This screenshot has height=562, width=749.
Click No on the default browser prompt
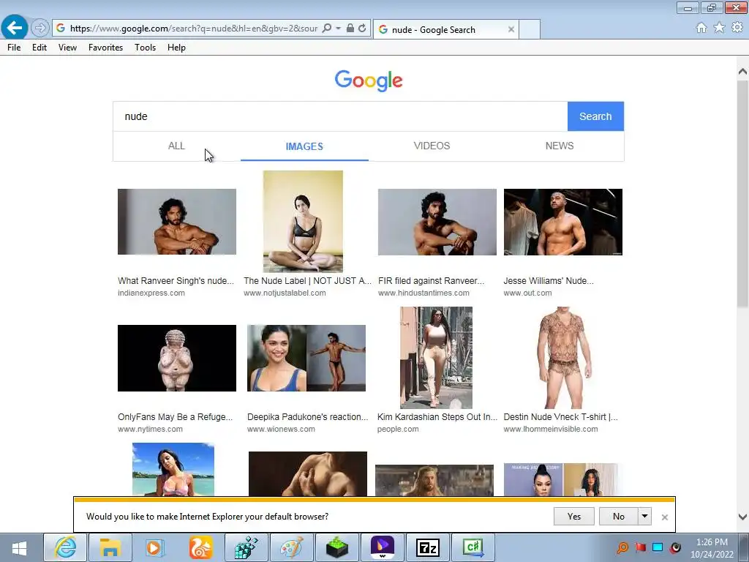(619, 516)
